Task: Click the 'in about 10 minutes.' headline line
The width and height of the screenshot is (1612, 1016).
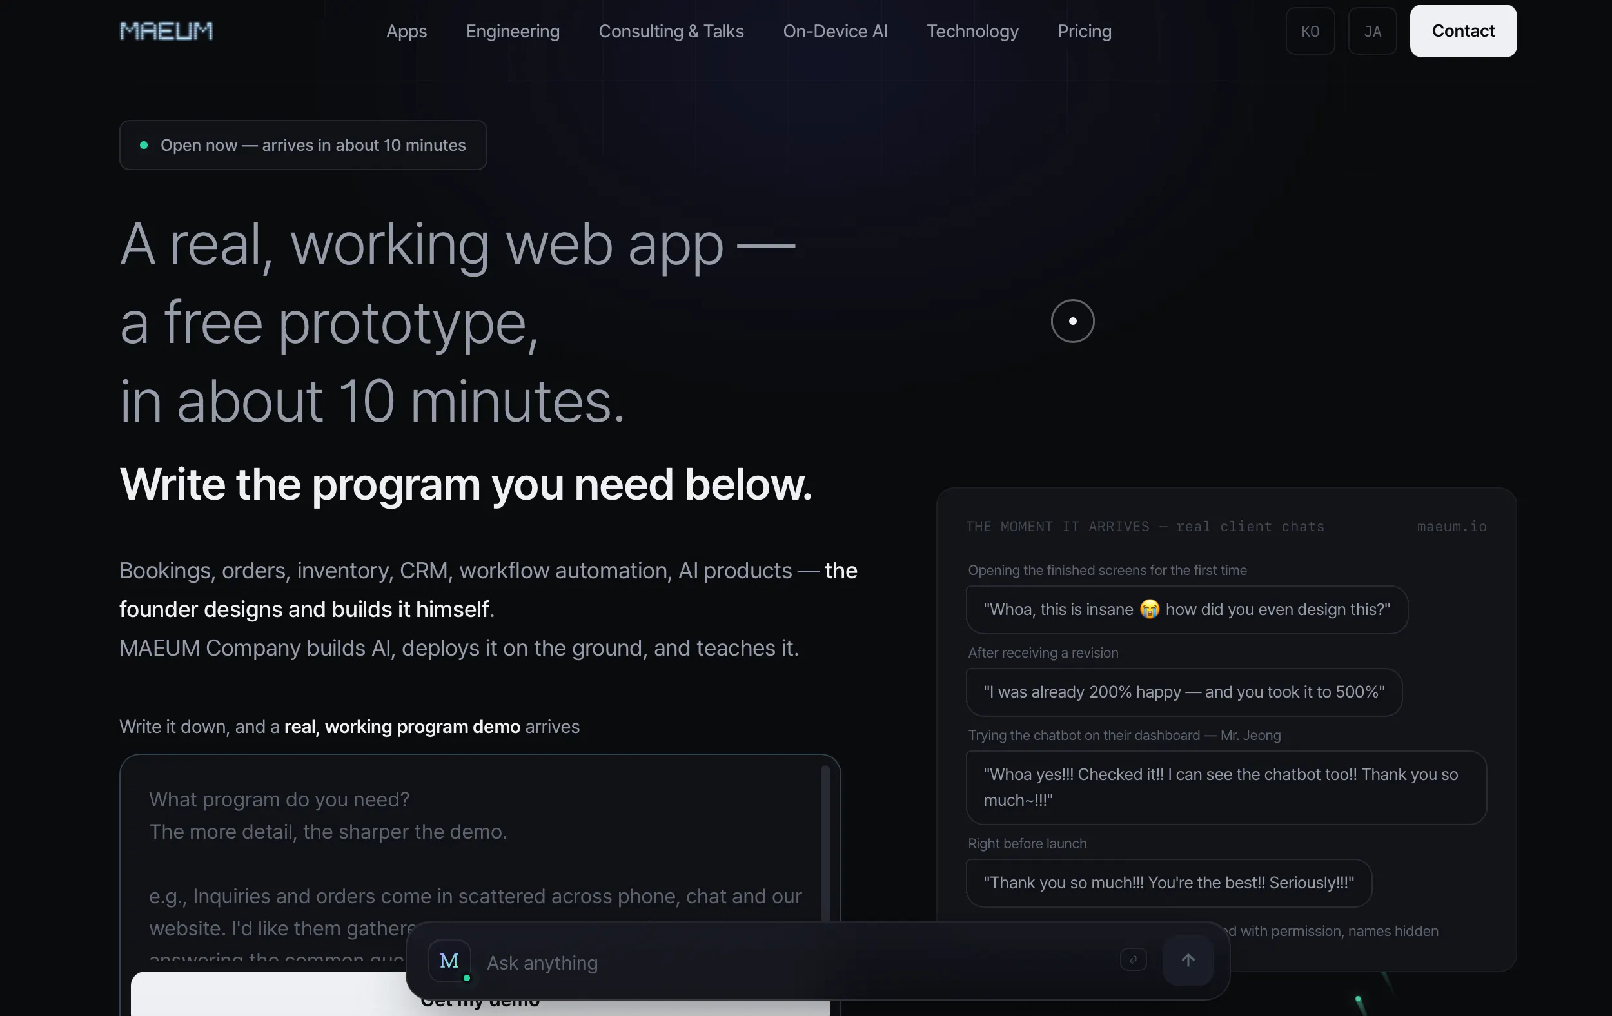Action: pos(372,402)
